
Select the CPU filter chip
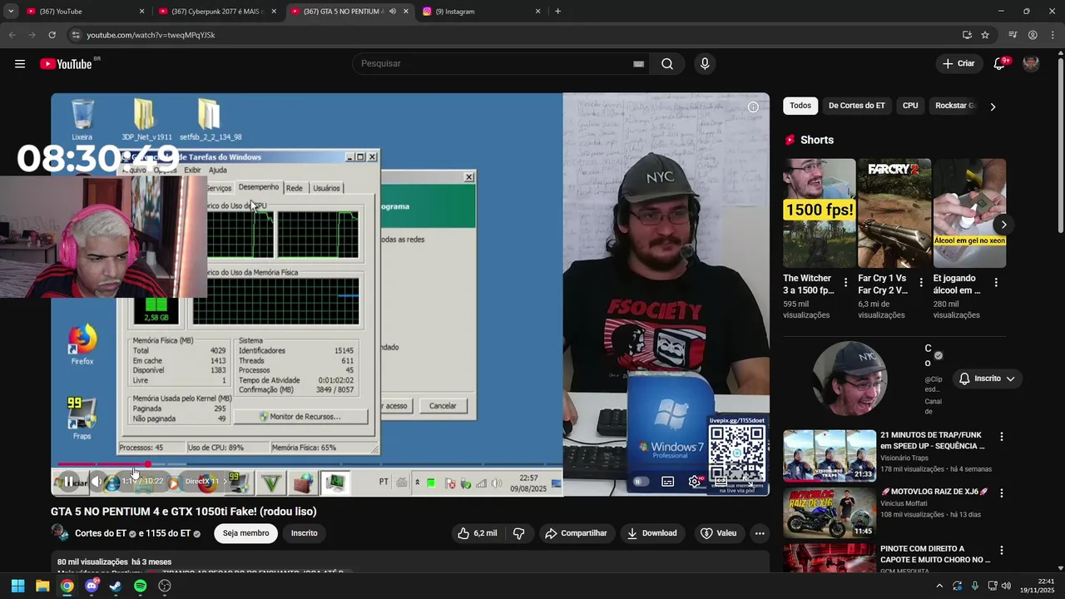coord(910,106)
